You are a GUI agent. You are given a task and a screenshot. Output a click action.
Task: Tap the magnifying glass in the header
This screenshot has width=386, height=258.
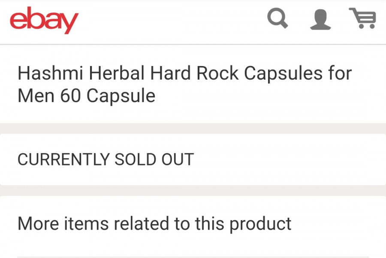[277, 19]
